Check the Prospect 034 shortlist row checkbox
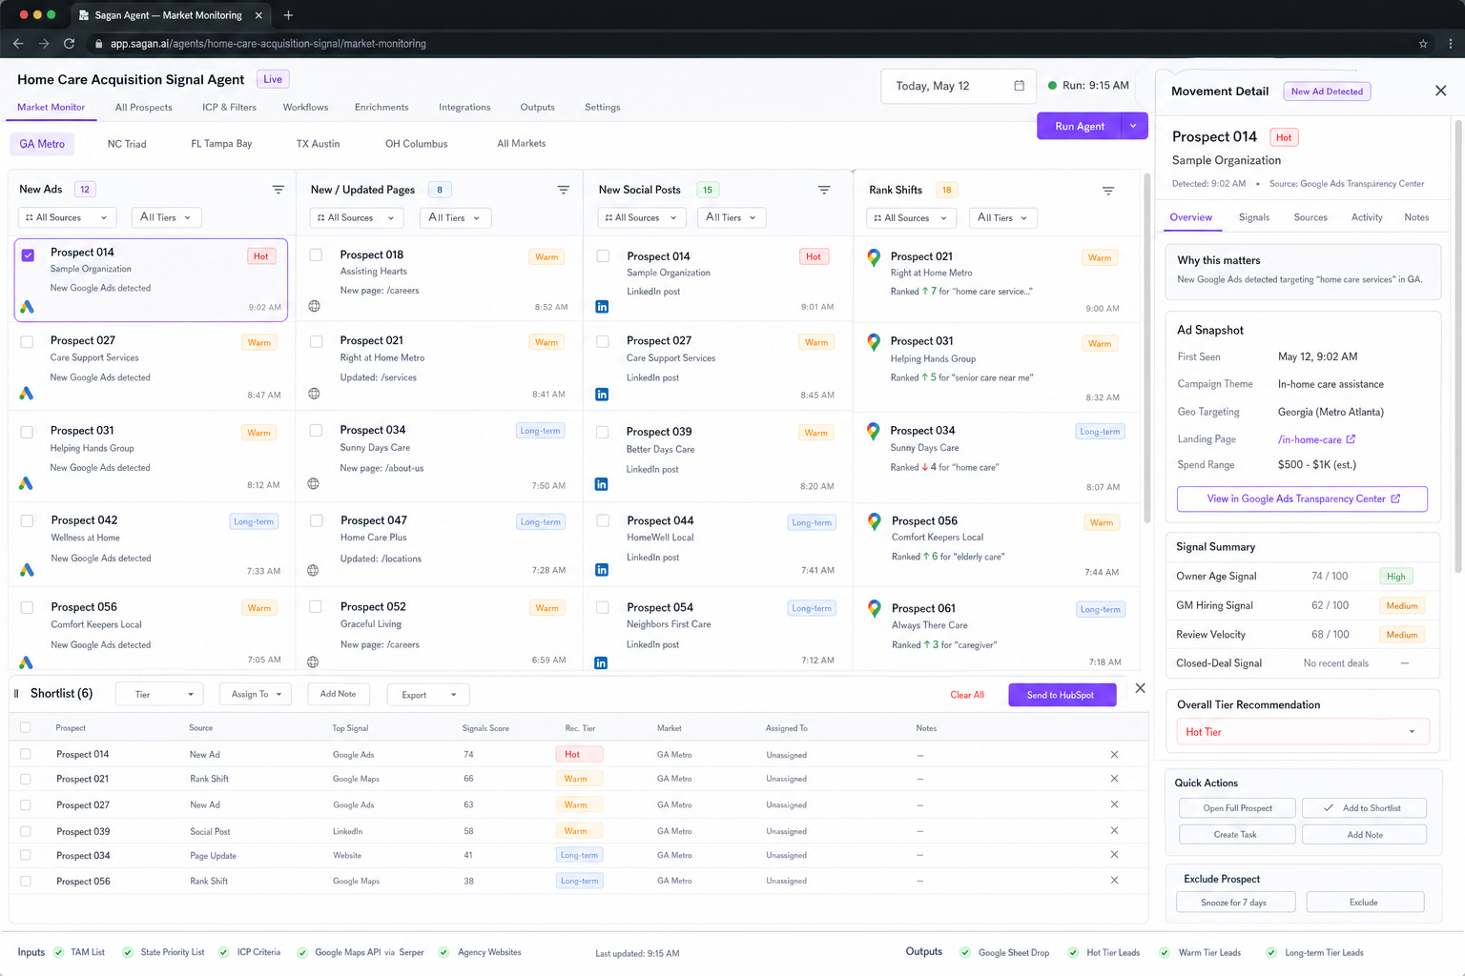1465x976 pixels. click(26, 855)
